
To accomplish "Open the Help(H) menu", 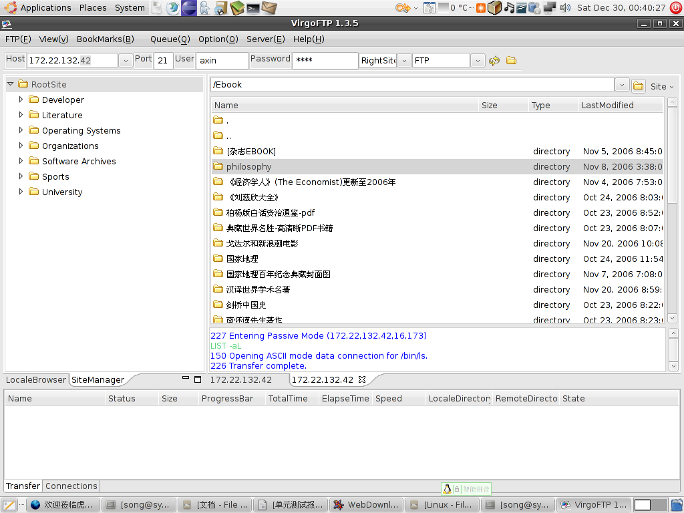I will [x=309, y=39].
